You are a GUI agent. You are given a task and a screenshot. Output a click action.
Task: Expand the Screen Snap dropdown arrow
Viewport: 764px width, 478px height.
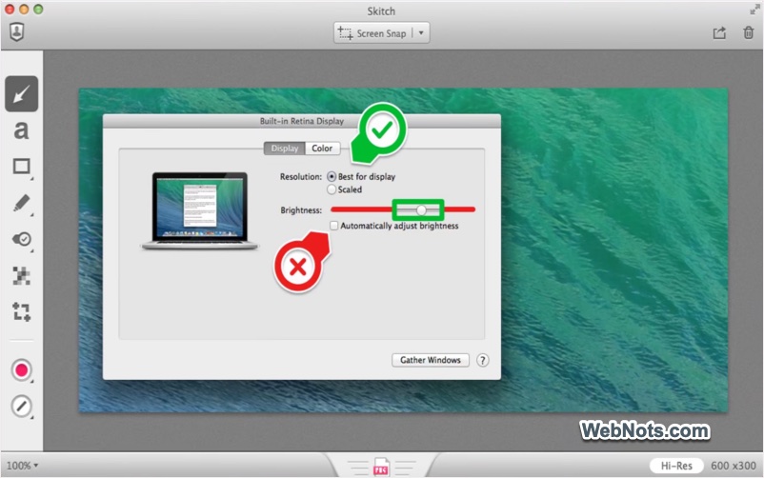tap(421, 33)
